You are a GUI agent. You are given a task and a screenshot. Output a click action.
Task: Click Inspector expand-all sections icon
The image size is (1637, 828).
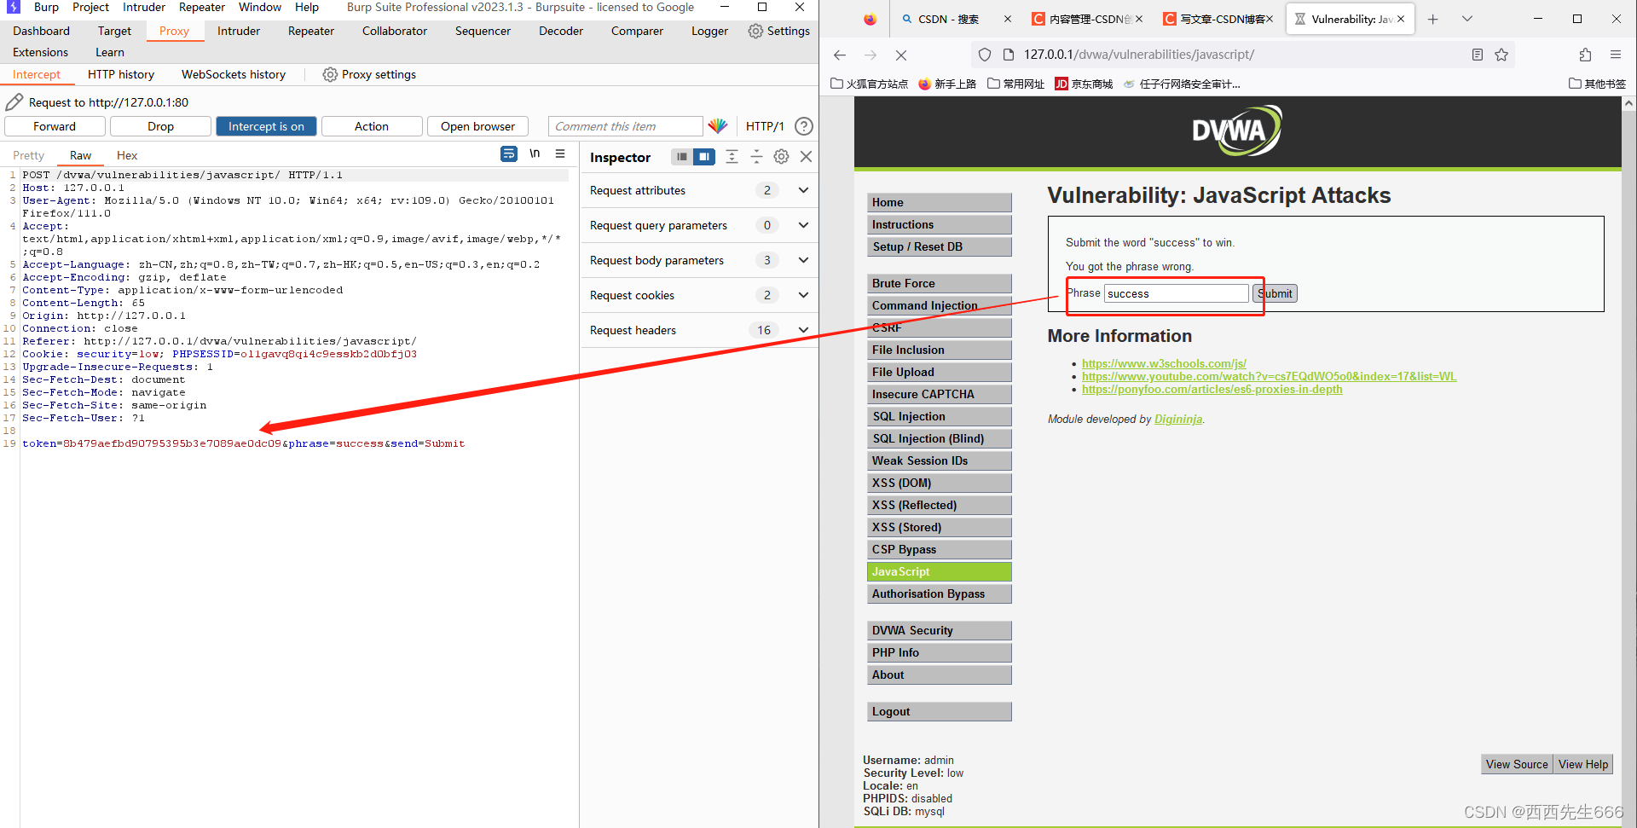point(732,157)
